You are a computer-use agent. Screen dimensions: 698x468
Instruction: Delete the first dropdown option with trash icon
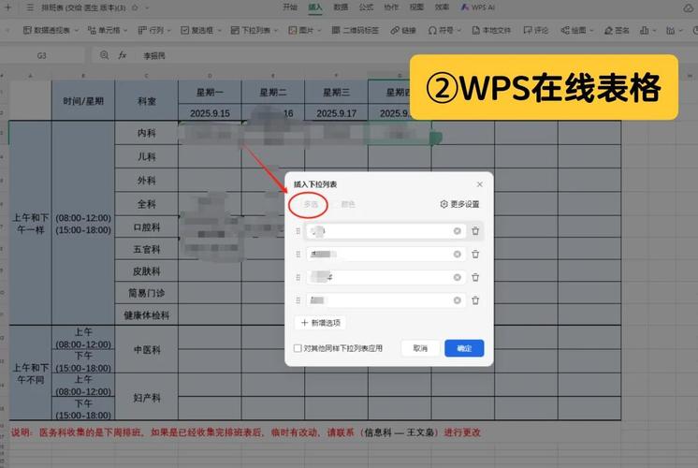coord(475,231)
